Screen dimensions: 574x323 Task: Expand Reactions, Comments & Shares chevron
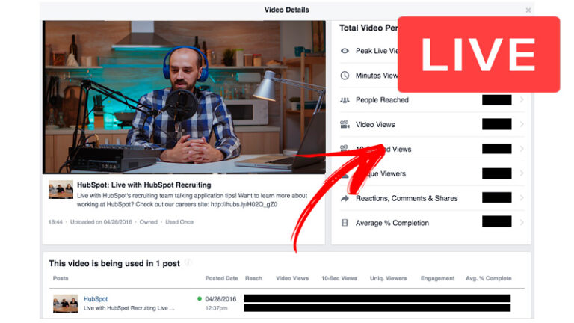pyautogui.click(x=522, y=197)
